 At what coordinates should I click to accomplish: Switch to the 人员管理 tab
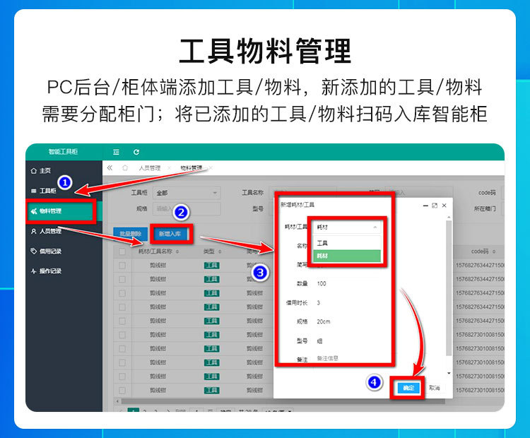(x=150, y=168)
